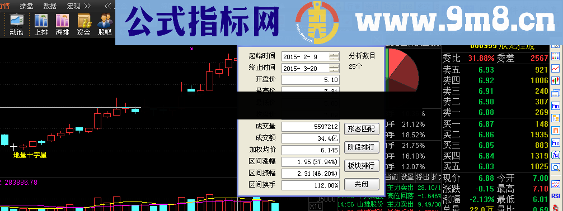This screenshot has height=211, width=563.
Task: Open the 动池 toolbar icon
Action: (16, 25)
